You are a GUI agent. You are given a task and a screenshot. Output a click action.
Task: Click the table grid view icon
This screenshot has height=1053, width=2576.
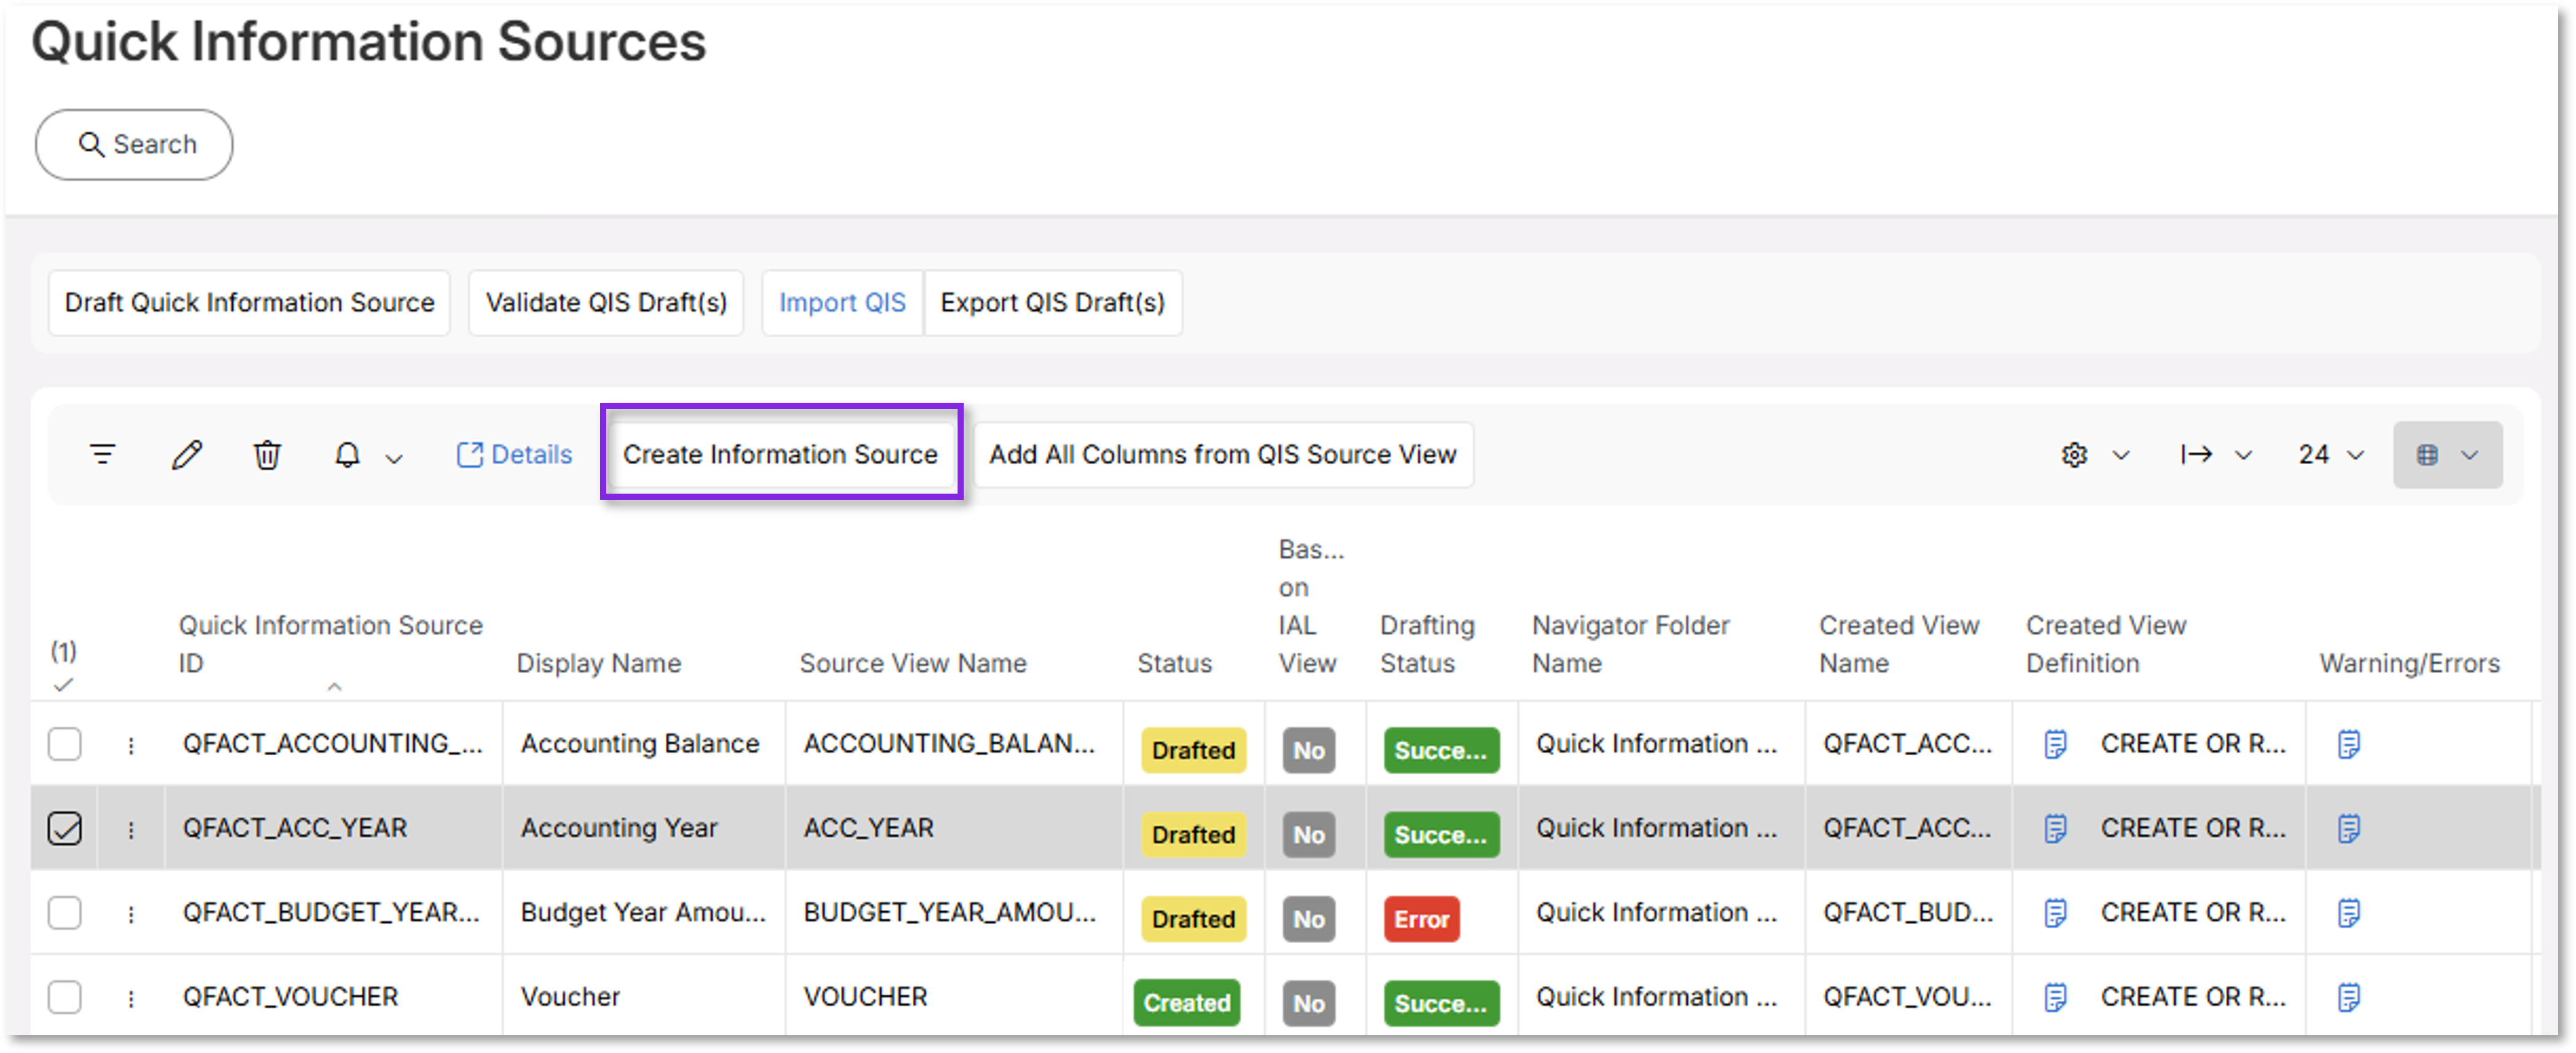(x=2427, y=455)
